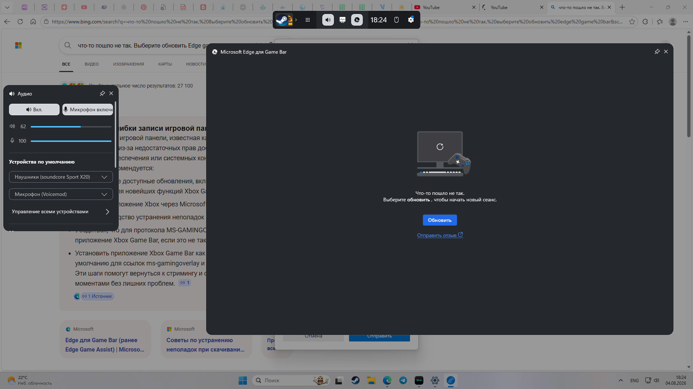Image resolution: width=693 pixels, height=389 pixels.
Task: Pin the Audio widget
Action: (102, 93)
